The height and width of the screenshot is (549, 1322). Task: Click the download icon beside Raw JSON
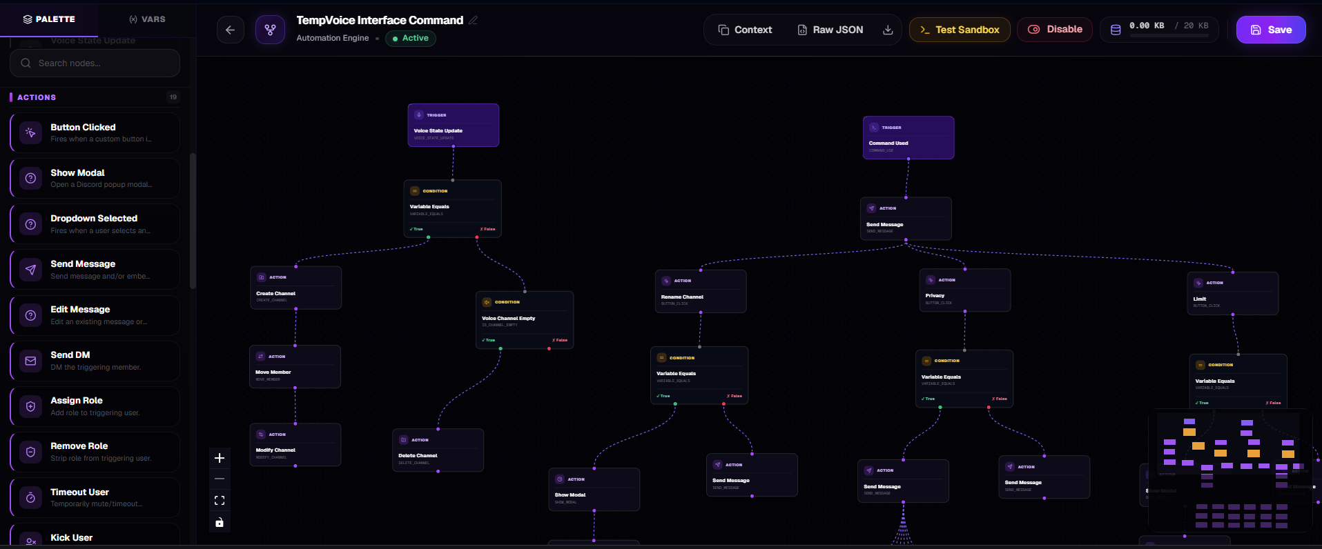point(888,30)
